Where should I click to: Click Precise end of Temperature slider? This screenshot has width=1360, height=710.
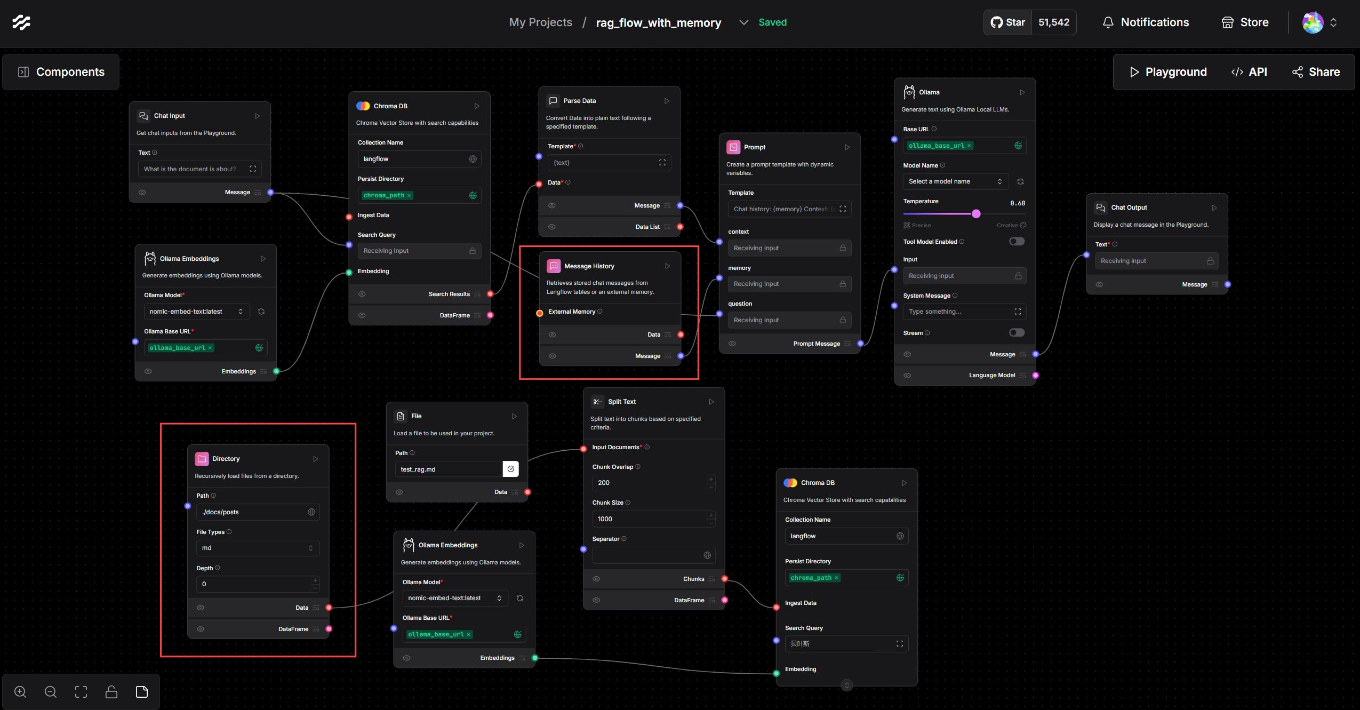pyautogui.click(x=917, y=226)
